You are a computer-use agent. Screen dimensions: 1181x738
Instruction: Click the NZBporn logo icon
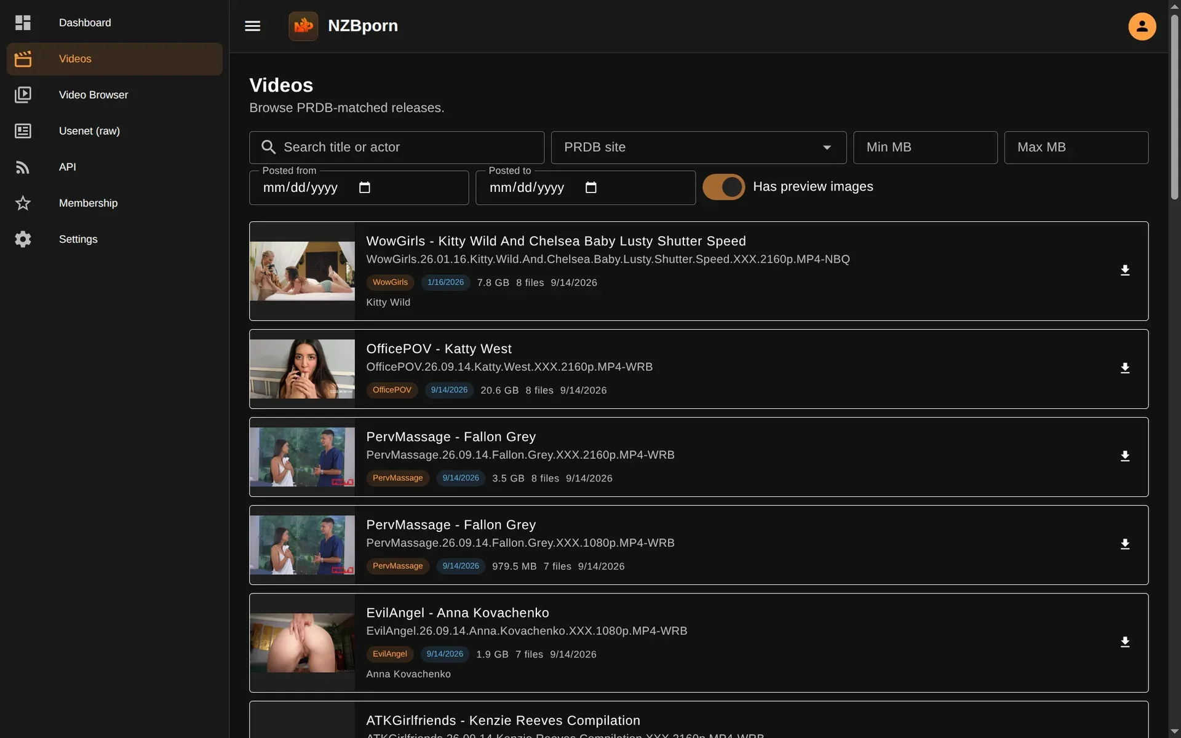point(303,26)
